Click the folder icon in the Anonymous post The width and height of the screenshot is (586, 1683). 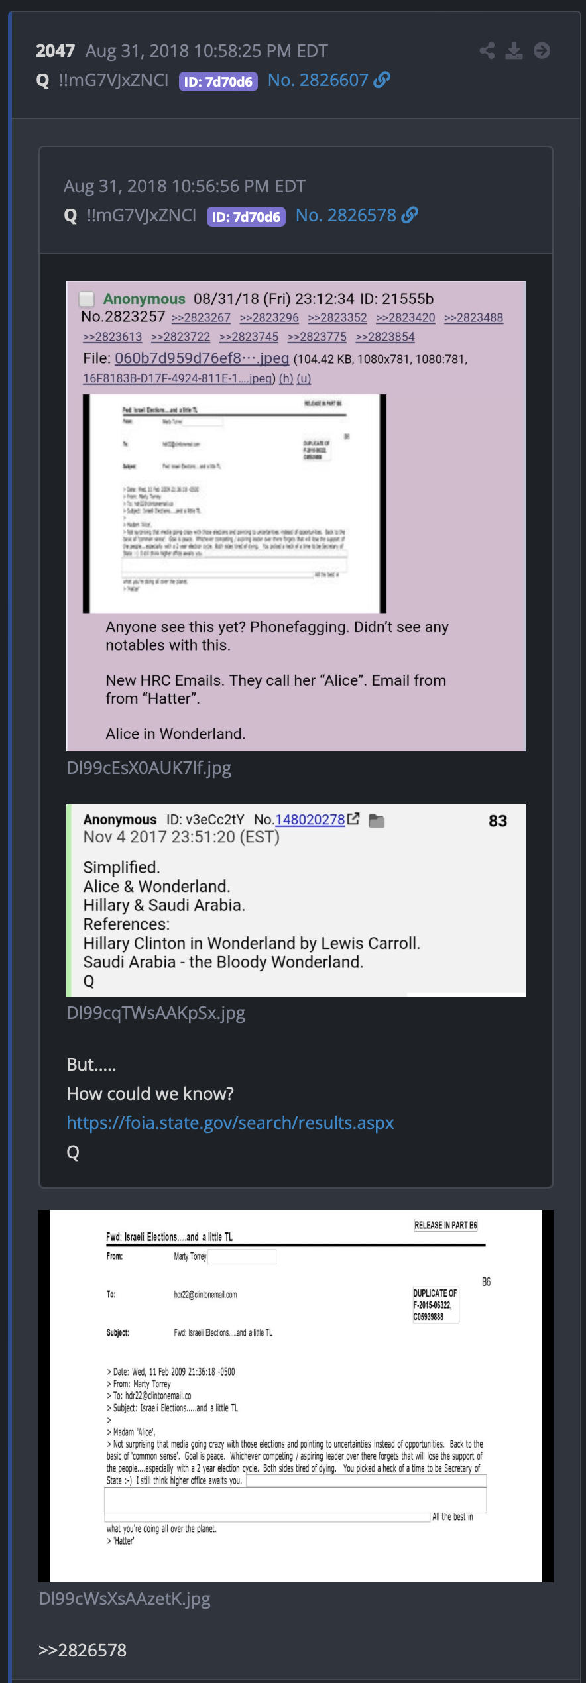coord(377,820)
